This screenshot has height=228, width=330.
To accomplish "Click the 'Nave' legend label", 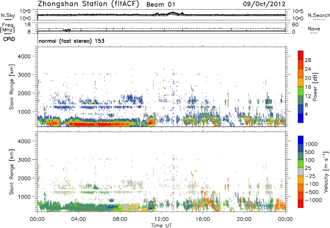I will (313, 28).
